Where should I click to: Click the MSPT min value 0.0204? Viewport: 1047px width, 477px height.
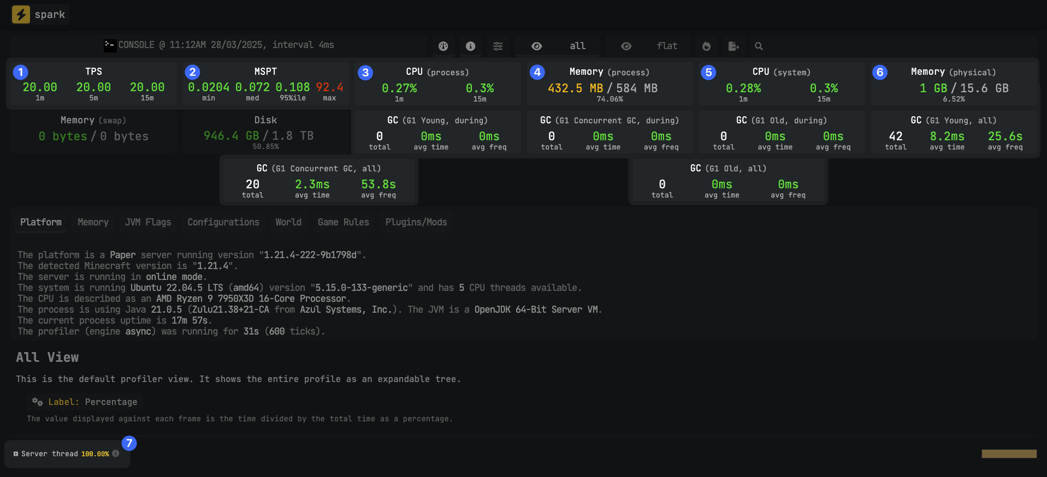[209, 87]
